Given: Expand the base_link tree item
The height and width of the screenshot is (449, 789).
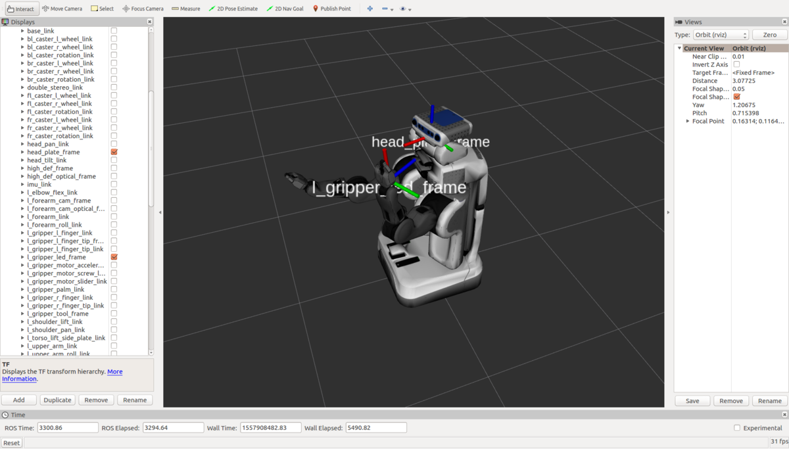Looking at the screenshot, I should [22, 31].
